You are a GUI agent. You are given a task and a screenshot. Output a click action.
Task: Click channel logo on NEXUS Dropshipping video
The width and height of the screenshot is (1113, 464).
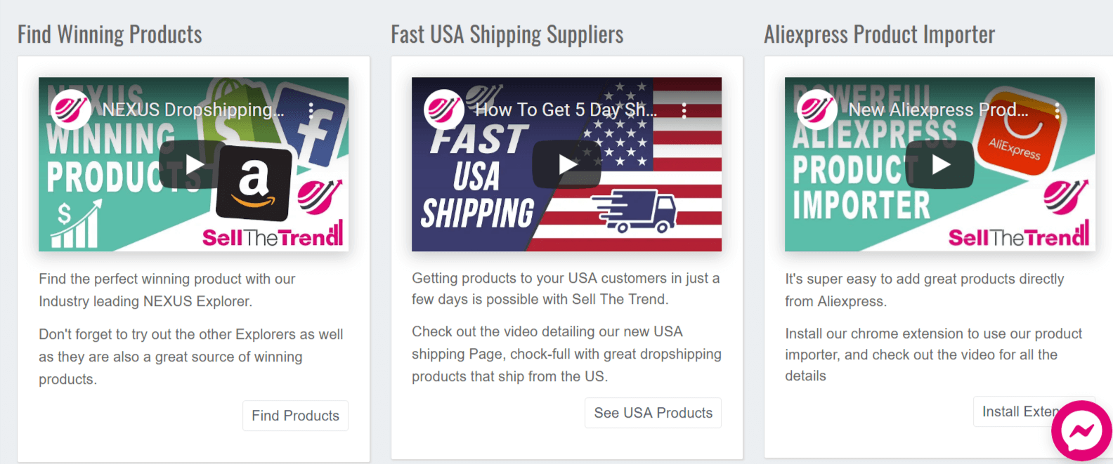coord(70,110)
